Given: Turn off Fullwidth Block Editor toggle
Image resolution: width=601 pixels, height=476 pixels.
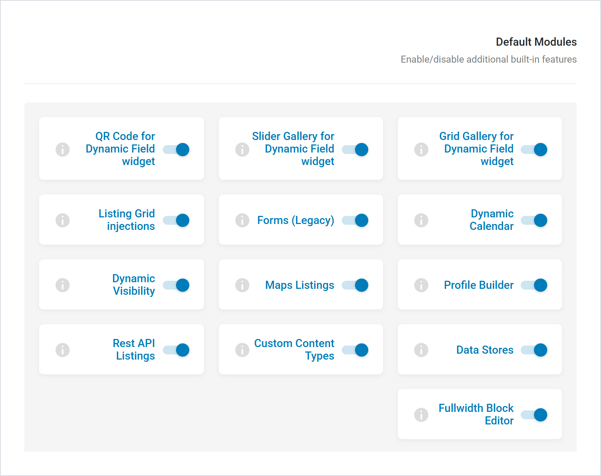Looking at the screenshot, I should pyautogui.click(x=534, y=415).
